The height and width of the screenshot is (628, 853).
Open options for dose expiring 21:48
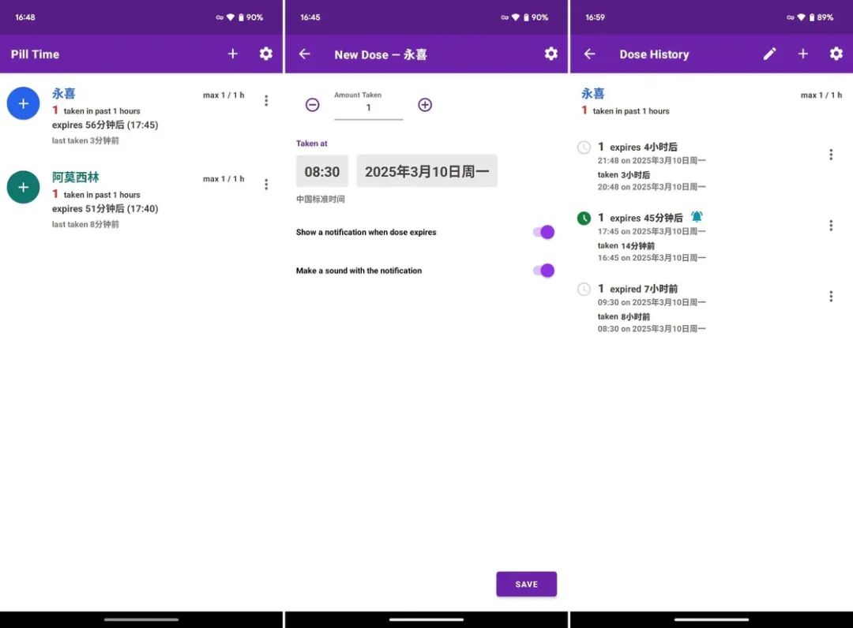[831, 155]
